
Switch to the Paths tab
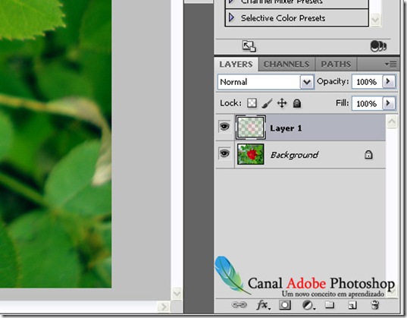[336, 65]
